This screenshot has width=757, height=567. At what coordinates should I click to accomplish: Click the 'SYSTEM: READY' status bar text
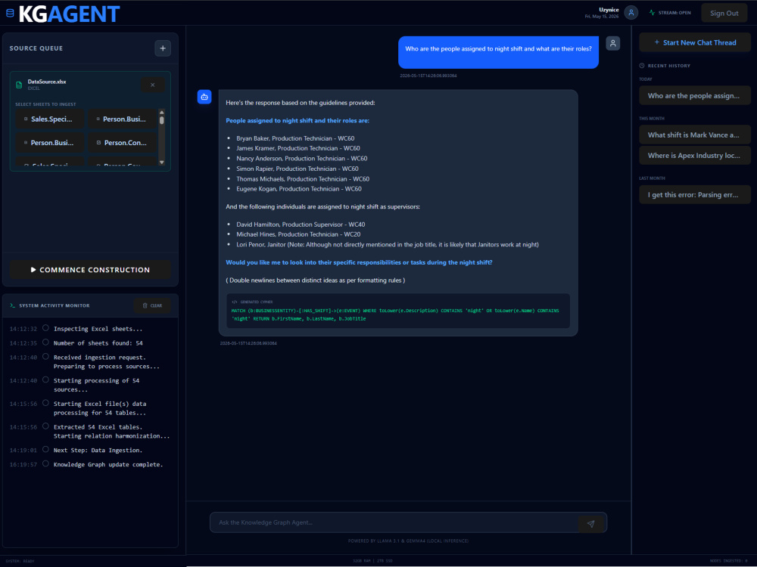(20, 561)
